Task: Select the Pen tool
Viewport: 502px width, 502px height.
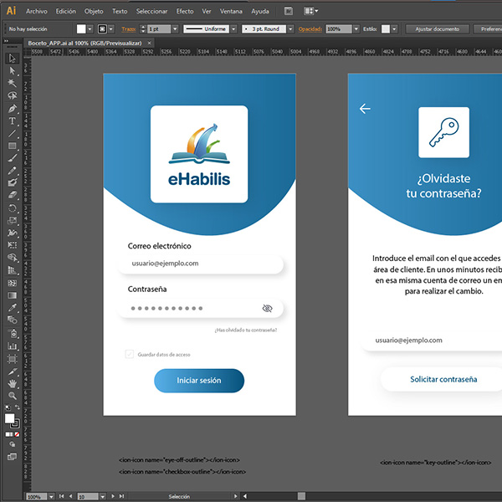Action: (13, 109)
